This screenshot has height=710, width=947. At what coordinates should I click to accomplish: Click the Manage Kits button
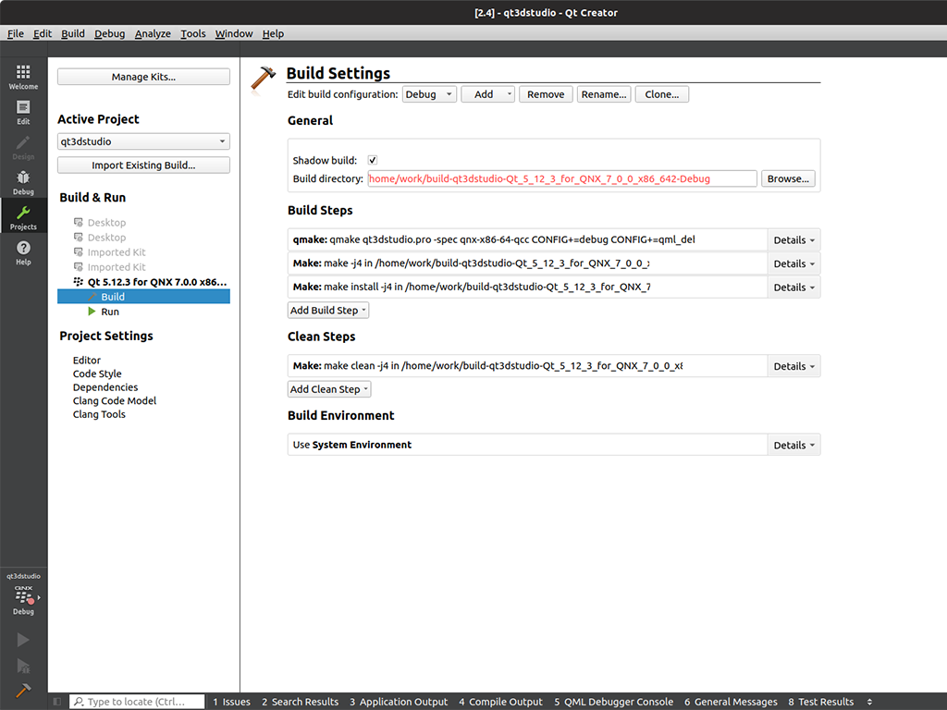tap(143, 78)
